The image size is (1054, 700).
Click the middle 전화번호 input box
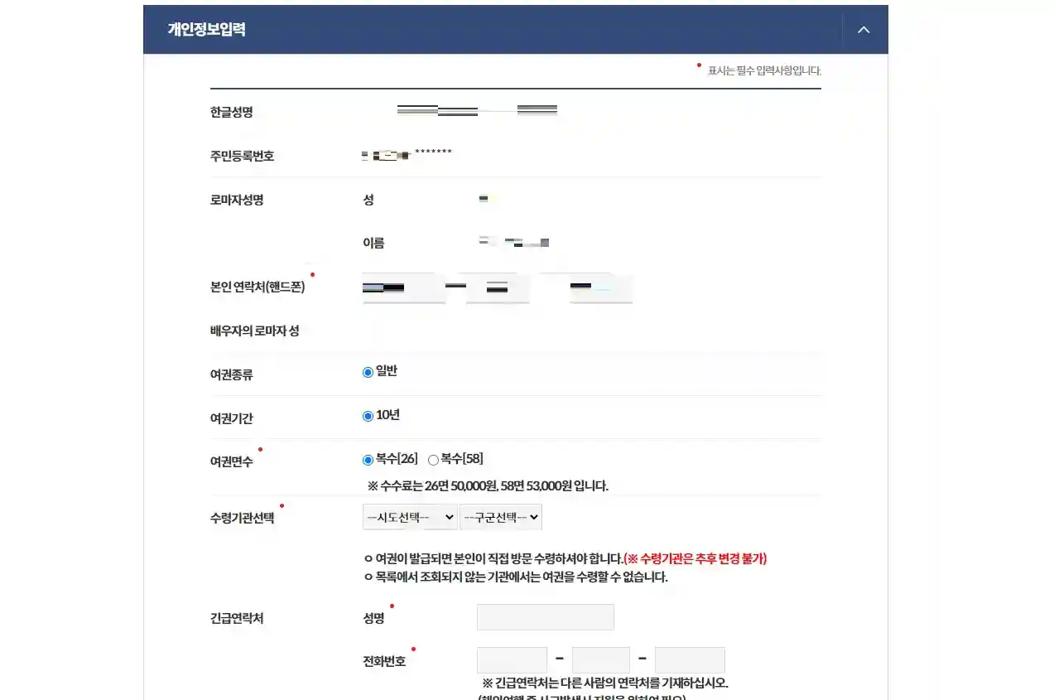point(601,660)
